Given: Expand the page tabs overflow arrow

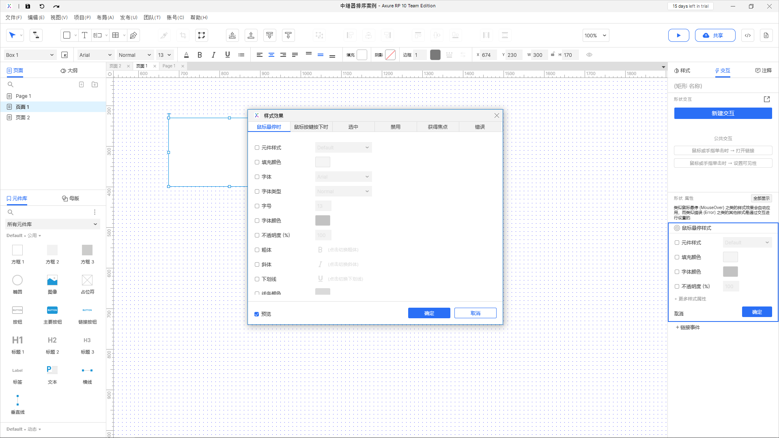Looking at the screenshot, I should coord(663,67).
